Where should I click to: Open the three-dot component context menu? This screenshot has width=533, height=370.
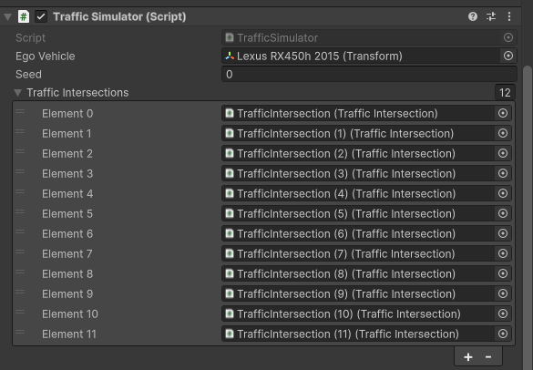point(509,16)
